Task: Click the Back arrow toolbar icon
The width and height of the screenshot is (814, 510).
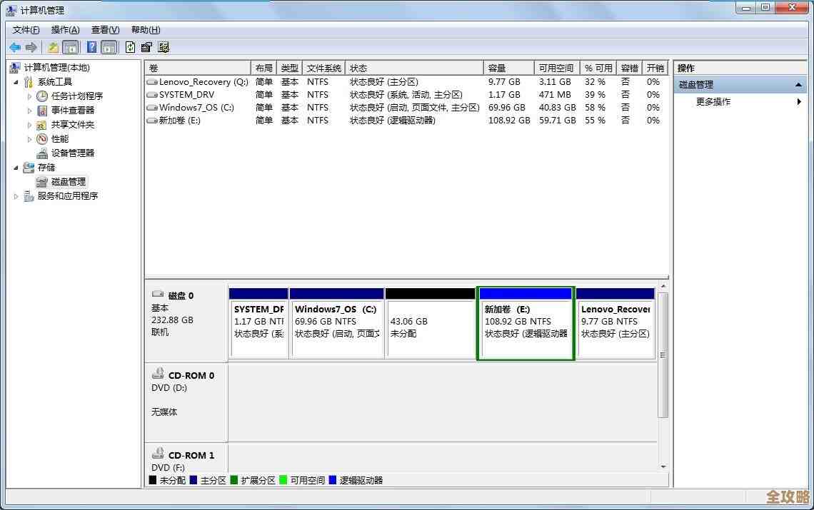Action: [15, 47]
